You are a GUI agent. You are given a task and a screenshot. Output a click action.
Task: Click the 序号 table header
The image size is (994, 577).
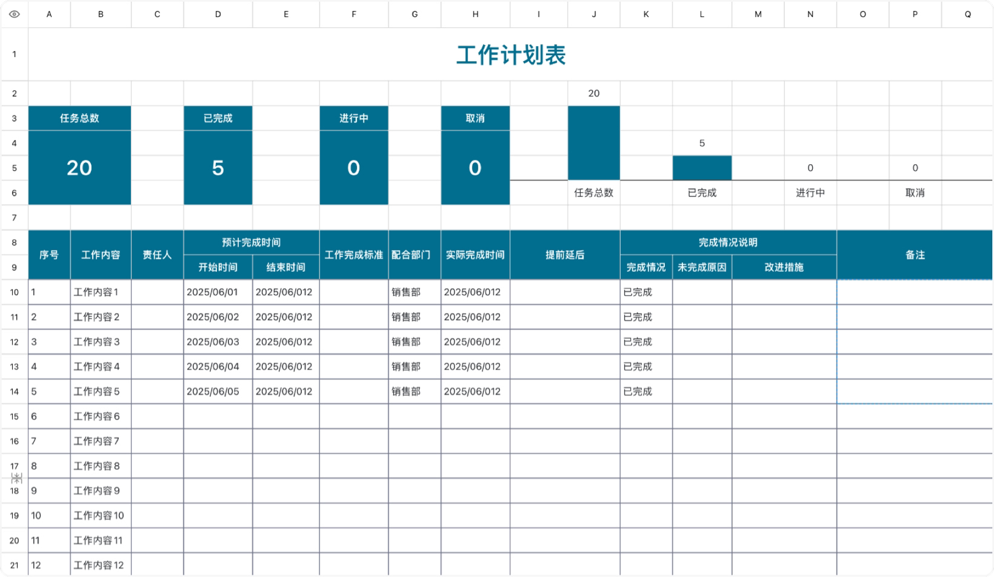(x=49, y=255)
